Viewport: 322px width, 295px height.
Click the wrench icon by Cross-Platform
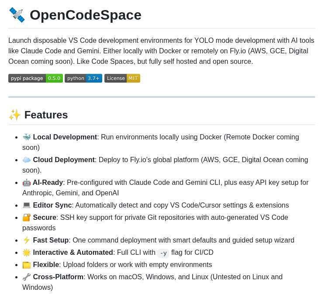27,277
